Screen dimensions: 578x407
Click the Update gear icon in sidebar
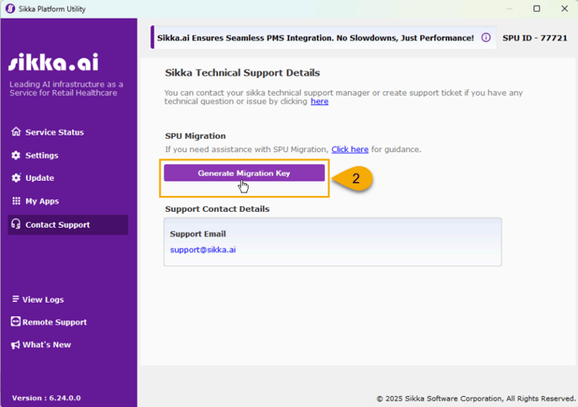[16, 178]
